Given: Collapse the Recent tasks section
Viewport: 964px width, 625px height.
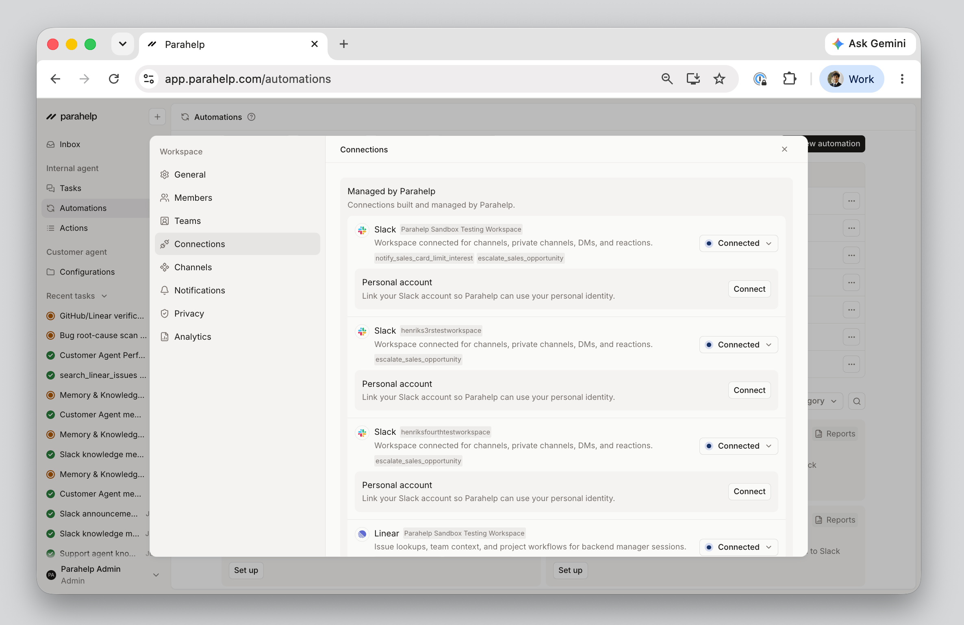Looking at the screenshot, I should coord(77,296).
